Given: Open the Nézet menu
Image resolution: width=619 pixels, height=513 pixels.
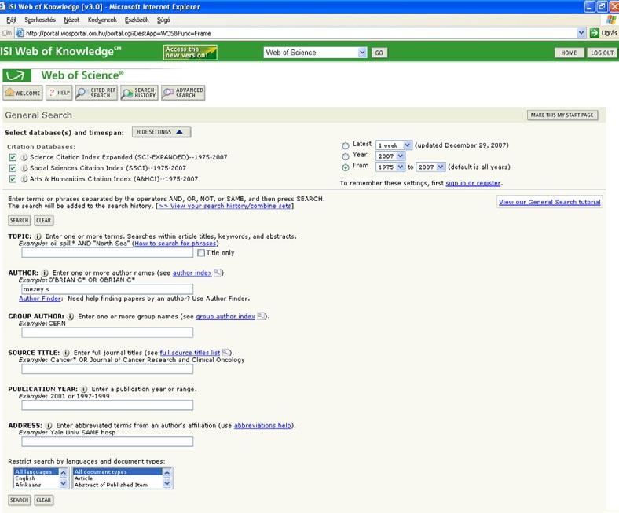Looking at the screenshot, I should coord(71,20).
